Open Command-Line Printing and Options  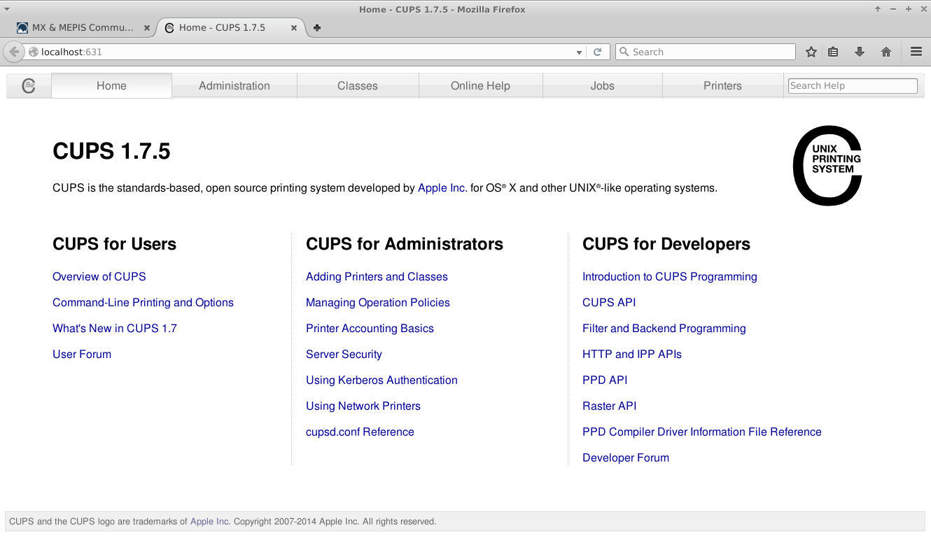click(x=143, y=303)
